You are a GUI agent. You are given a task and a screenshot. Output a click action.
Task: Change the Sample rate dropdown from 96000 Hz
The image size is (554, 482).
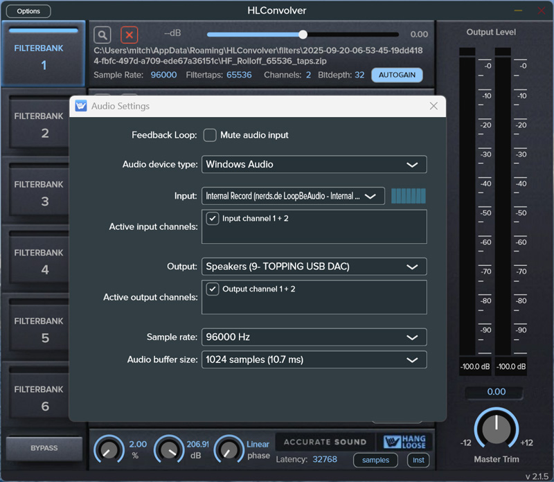coord(314,337)
